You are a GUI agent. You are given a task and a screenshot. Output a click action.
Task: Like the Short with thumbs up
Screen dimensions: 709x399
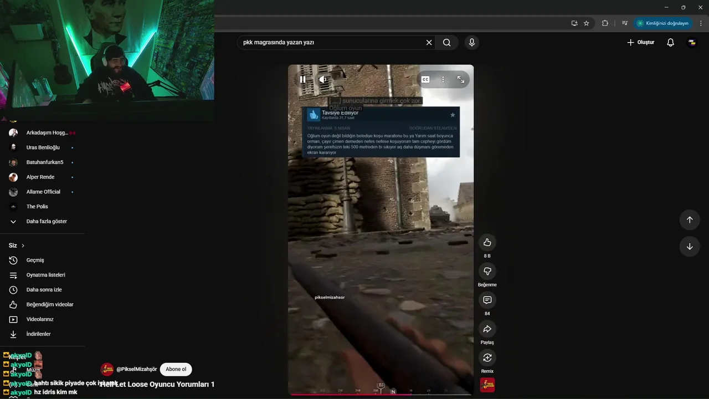pos(487,242)
